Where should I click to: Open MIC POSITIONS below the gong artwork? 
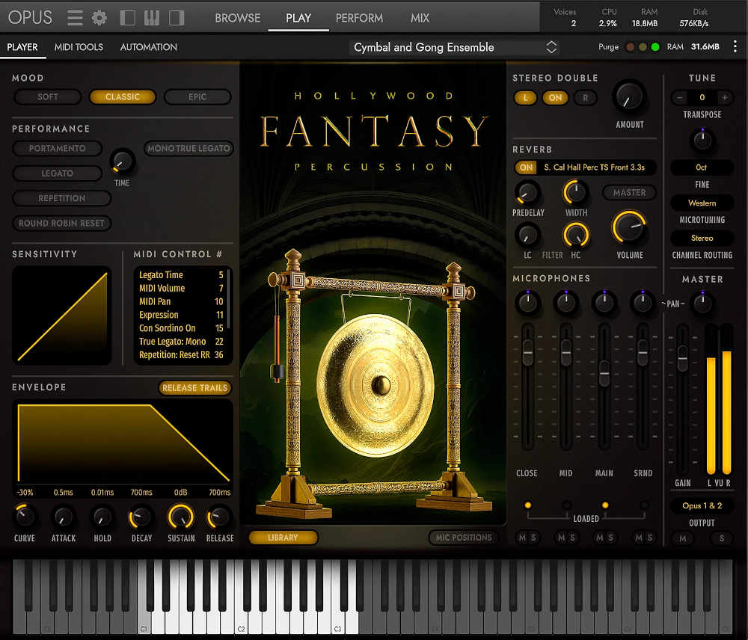[x=464, y=537]
